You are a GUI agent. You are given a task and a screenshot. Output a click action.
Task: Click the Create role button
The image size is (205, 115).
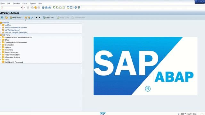coord(48,18)
